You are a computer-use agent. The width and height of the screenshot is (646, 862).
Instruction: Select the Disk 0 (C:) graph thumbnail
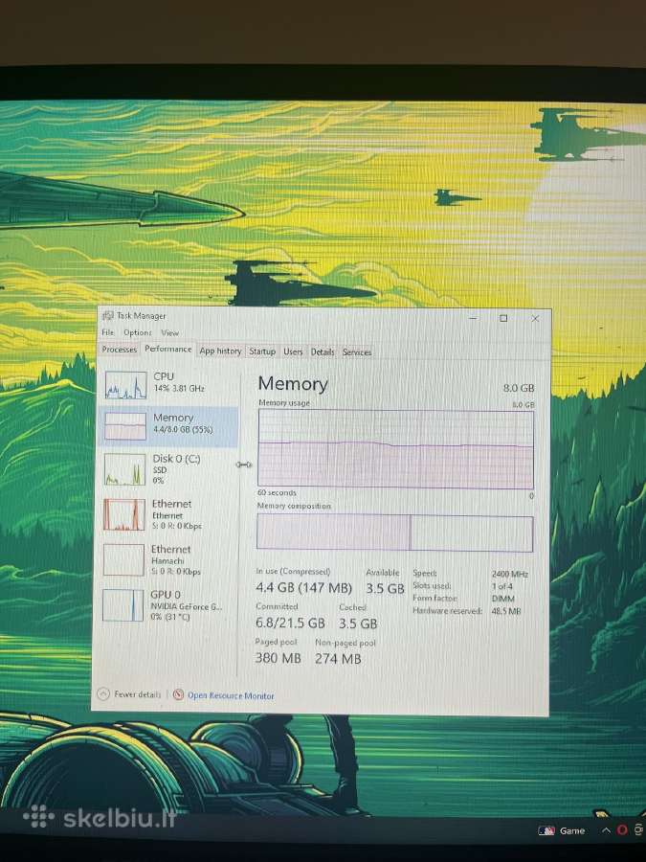point(124,469)
